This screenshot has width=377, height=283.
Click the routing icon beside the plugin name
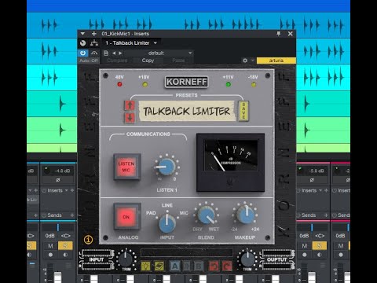(94, 42)
